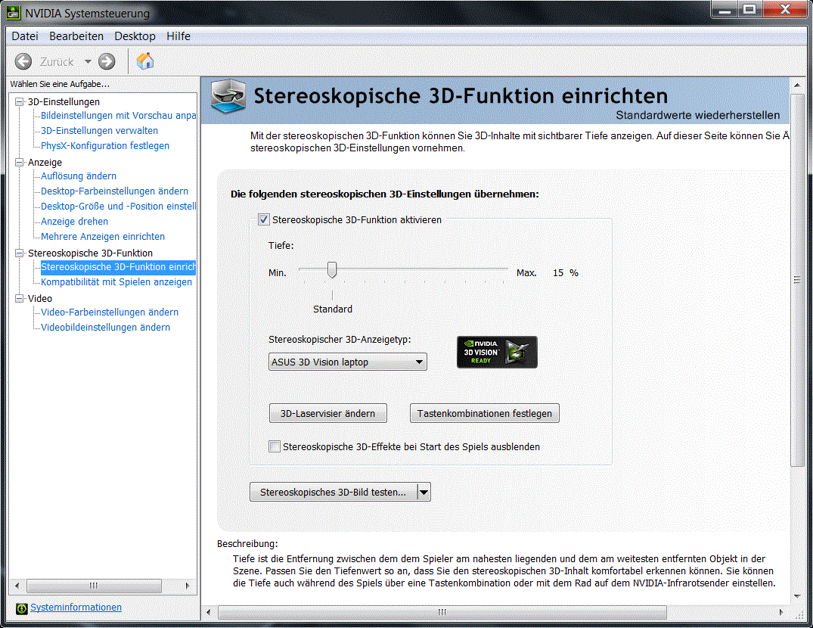This screenshot has height=628, width=813.
Task: Open the Desktop menu
Action: [135, 36]
